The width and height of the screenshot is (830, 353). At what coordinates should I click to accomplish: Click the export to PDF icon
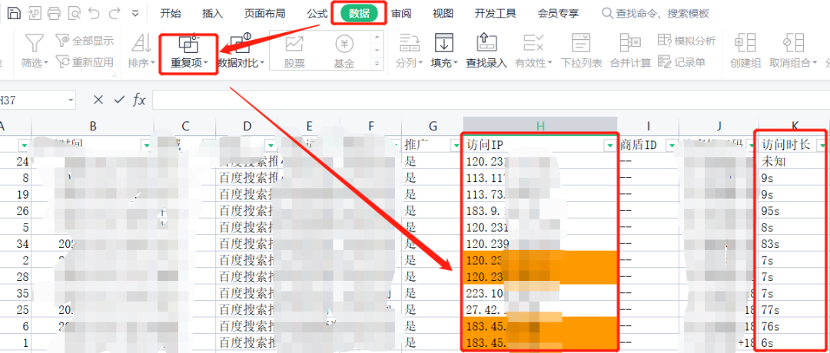tap(35, 13)
